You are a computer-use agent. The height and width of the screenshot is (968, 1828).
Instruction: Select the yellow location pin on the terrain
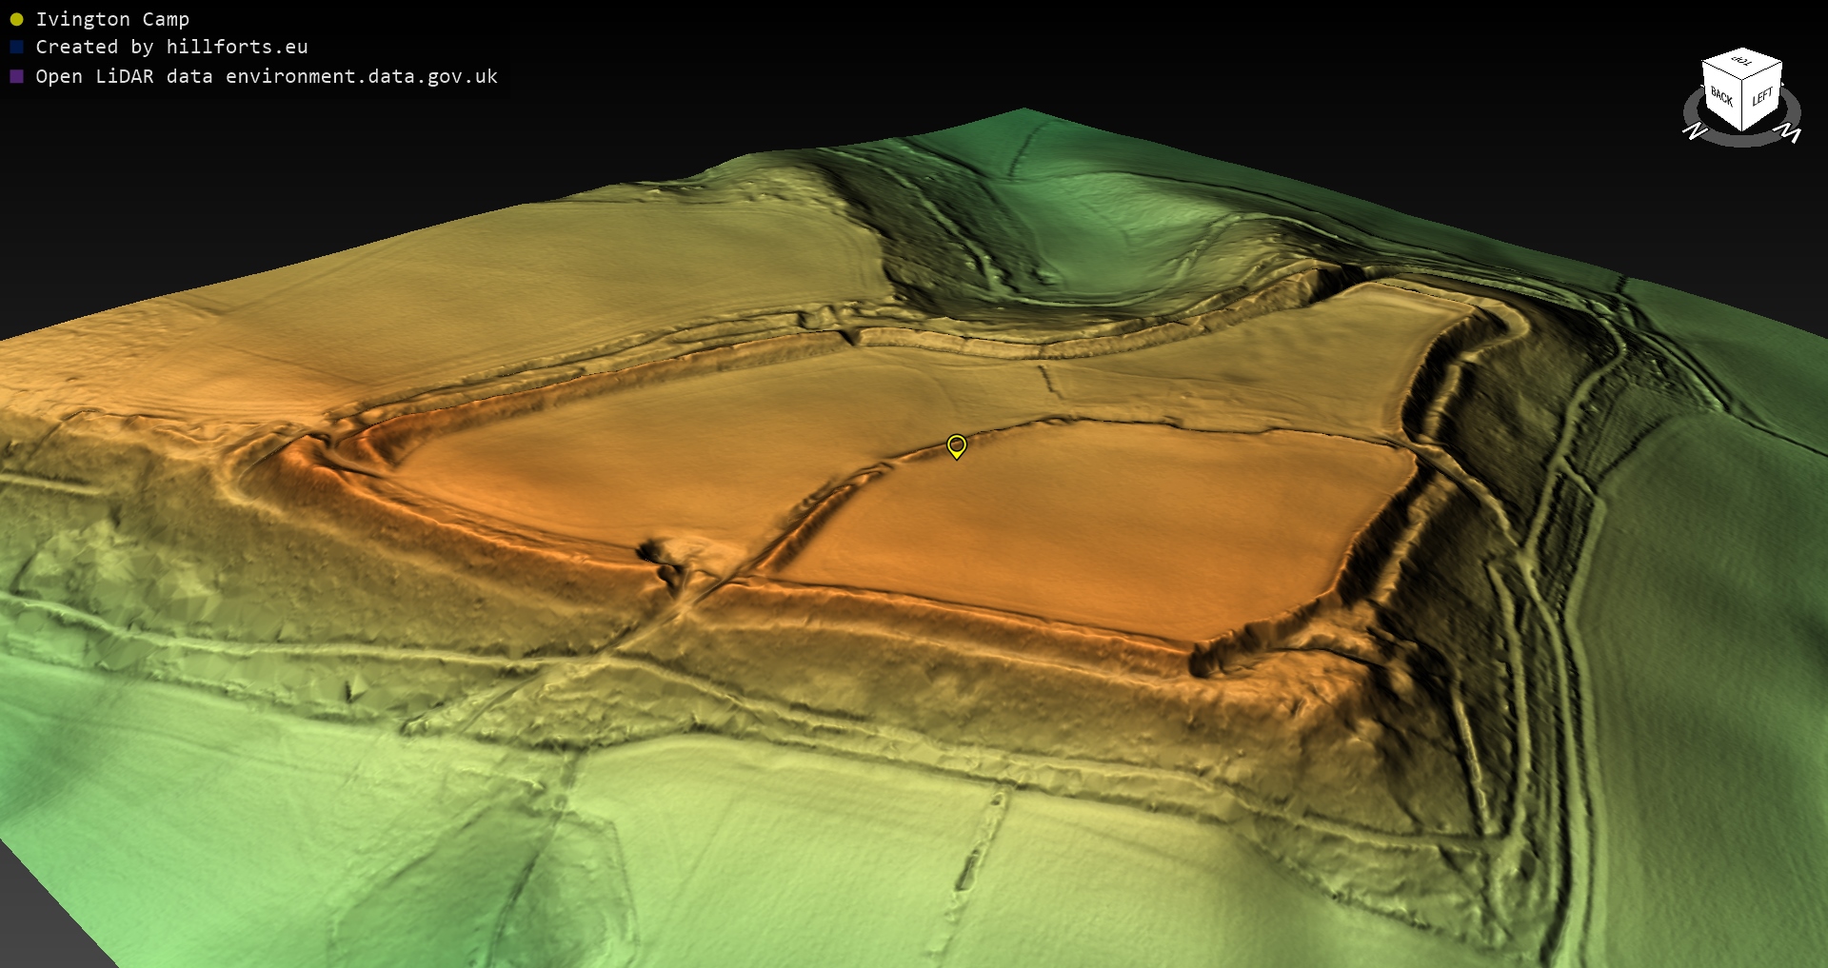(x=957, y=445)
